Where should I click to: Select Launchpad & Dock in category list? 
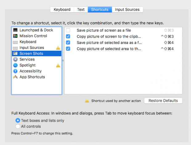tap(37, 30)
